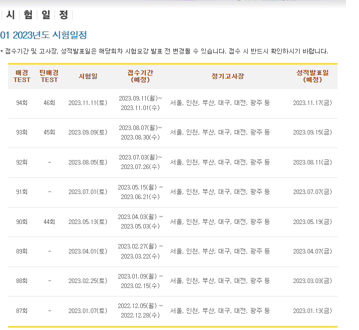Click the 매경 TEST column header

point(22,76)
